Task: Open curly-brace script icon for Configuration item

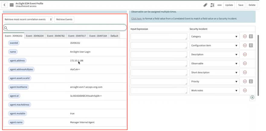Action: click(251, 45)
